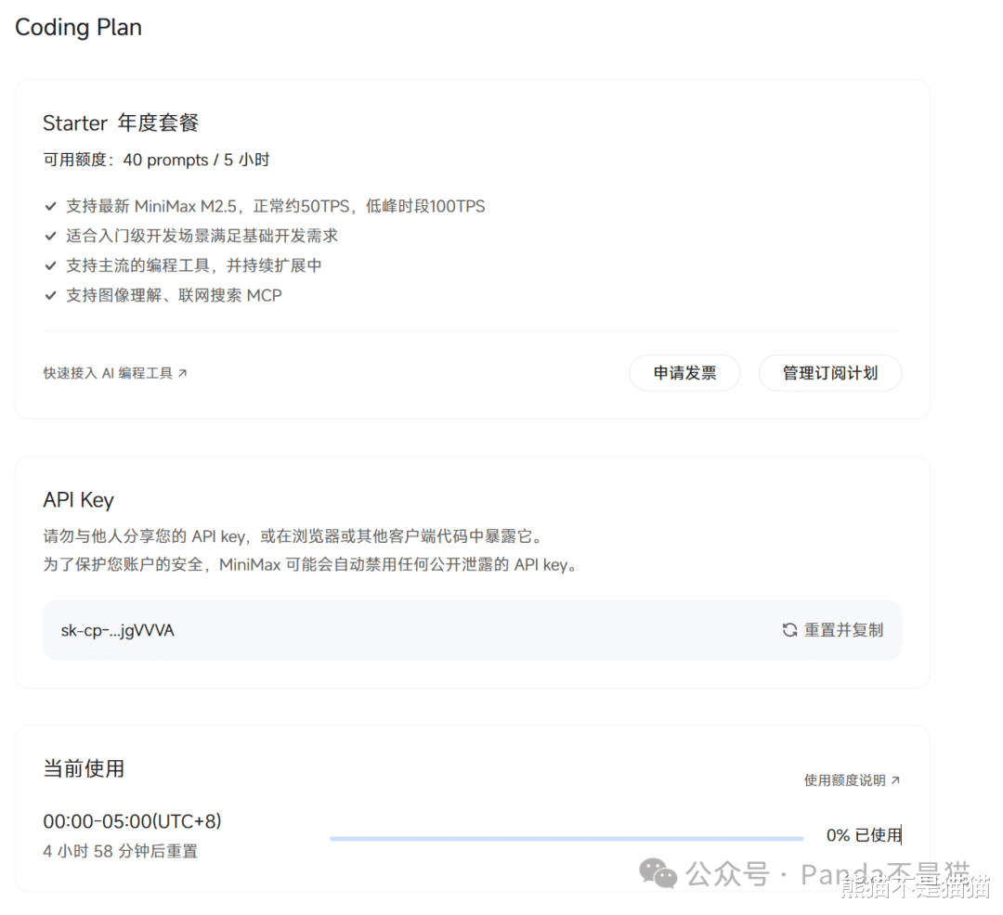Click the arrow icon beside 使用额度说明

[895, 780]
